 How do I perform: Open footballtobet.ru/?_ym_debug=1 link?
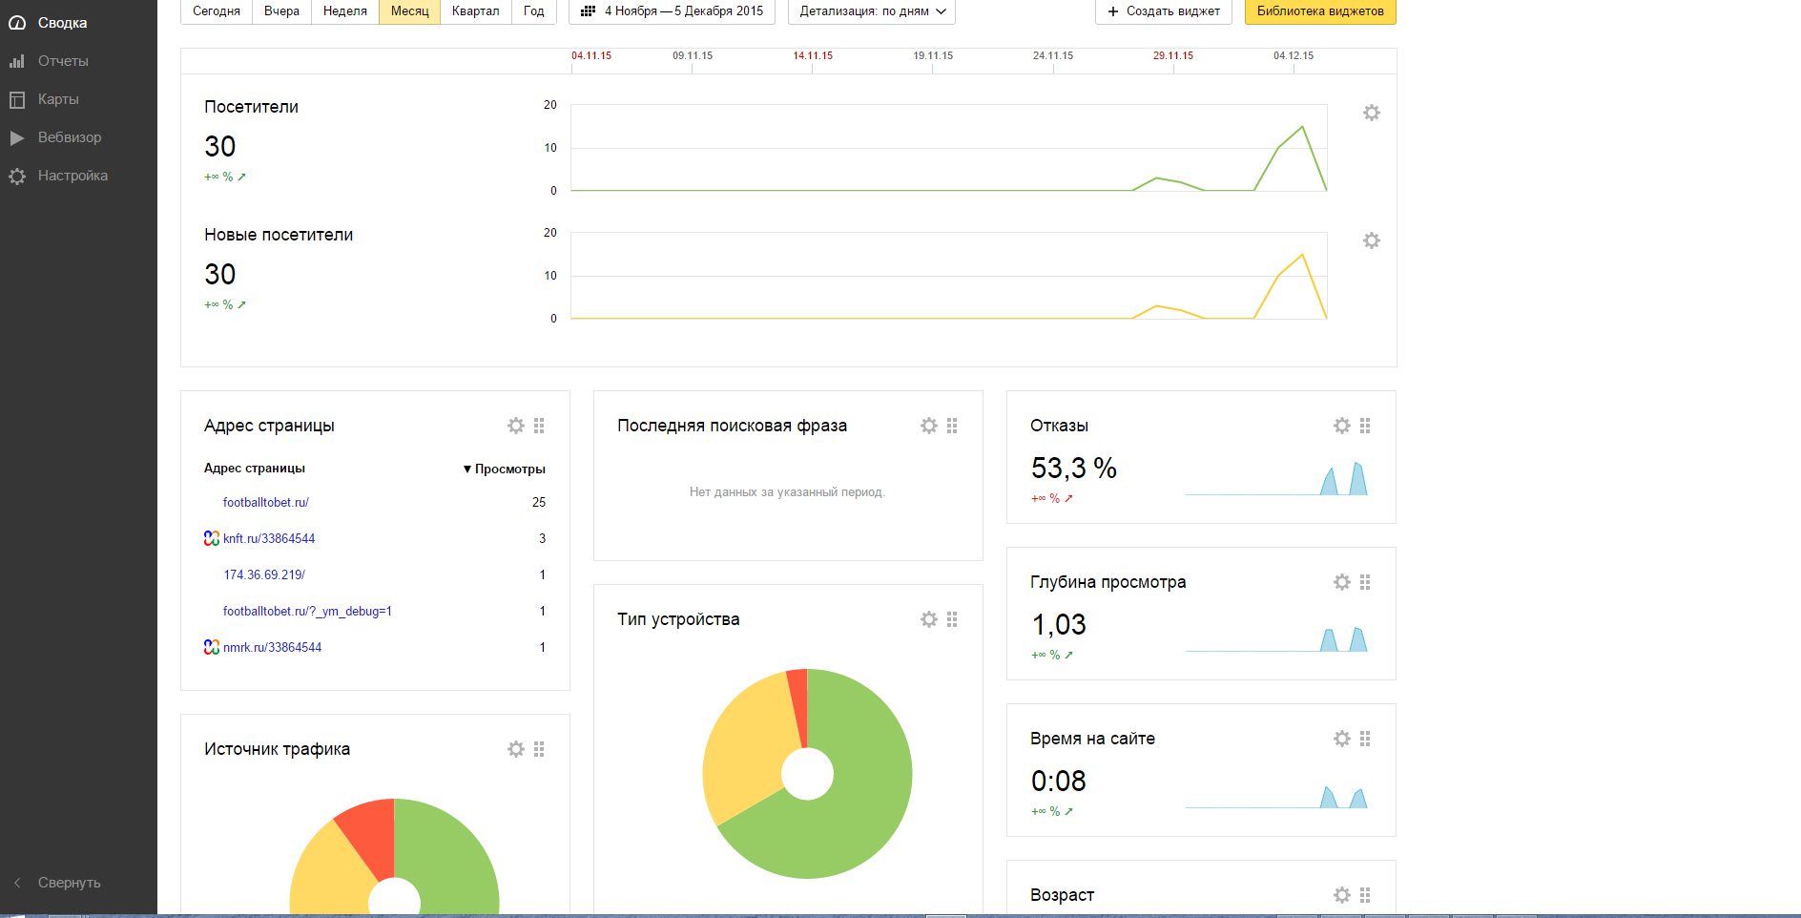(307, 611)
